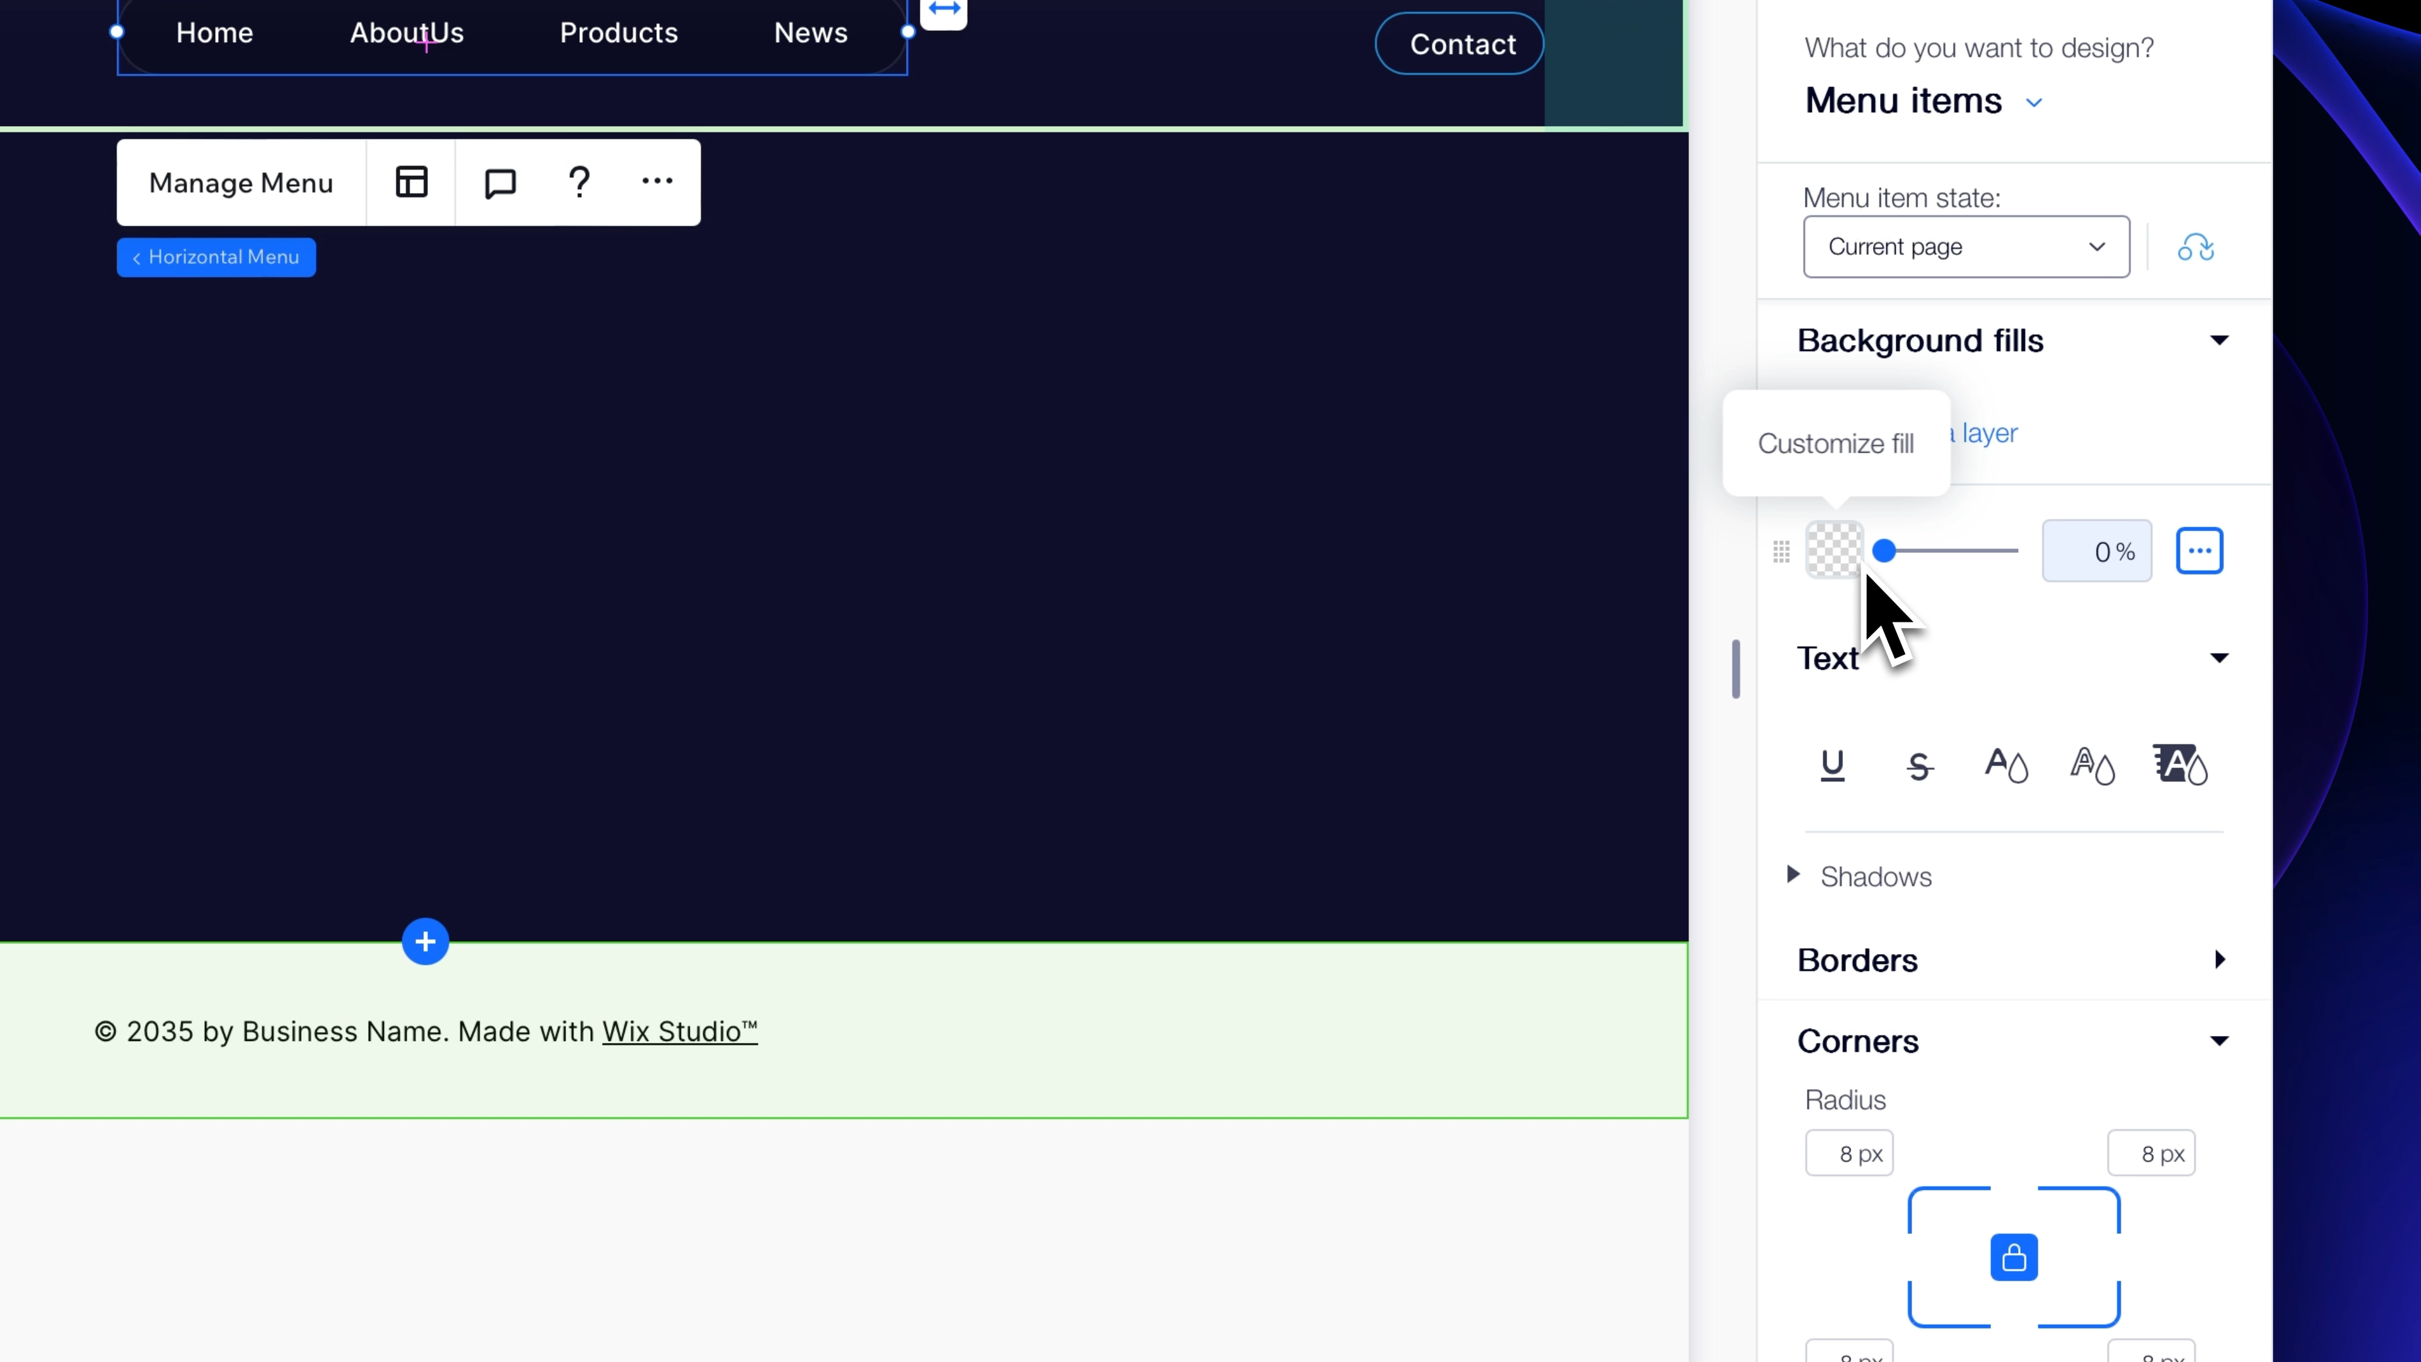
Task: Click the Manage Menu button
Action: [241, 182]
